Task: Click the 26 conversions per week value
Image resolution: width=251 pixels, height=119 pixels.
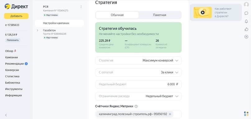Action: (x=157, y=40)
